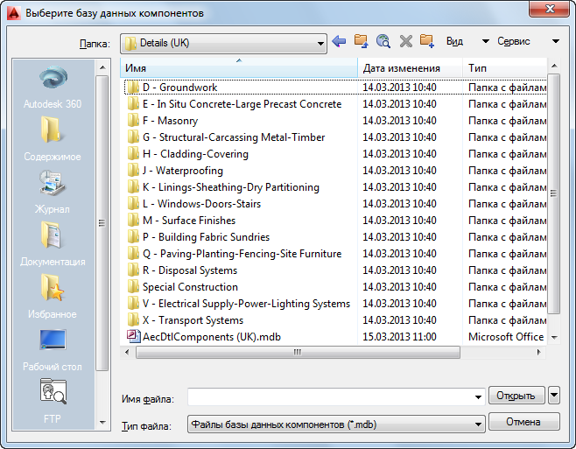Expand the Сервис dropdown arrow

point(556,41)
